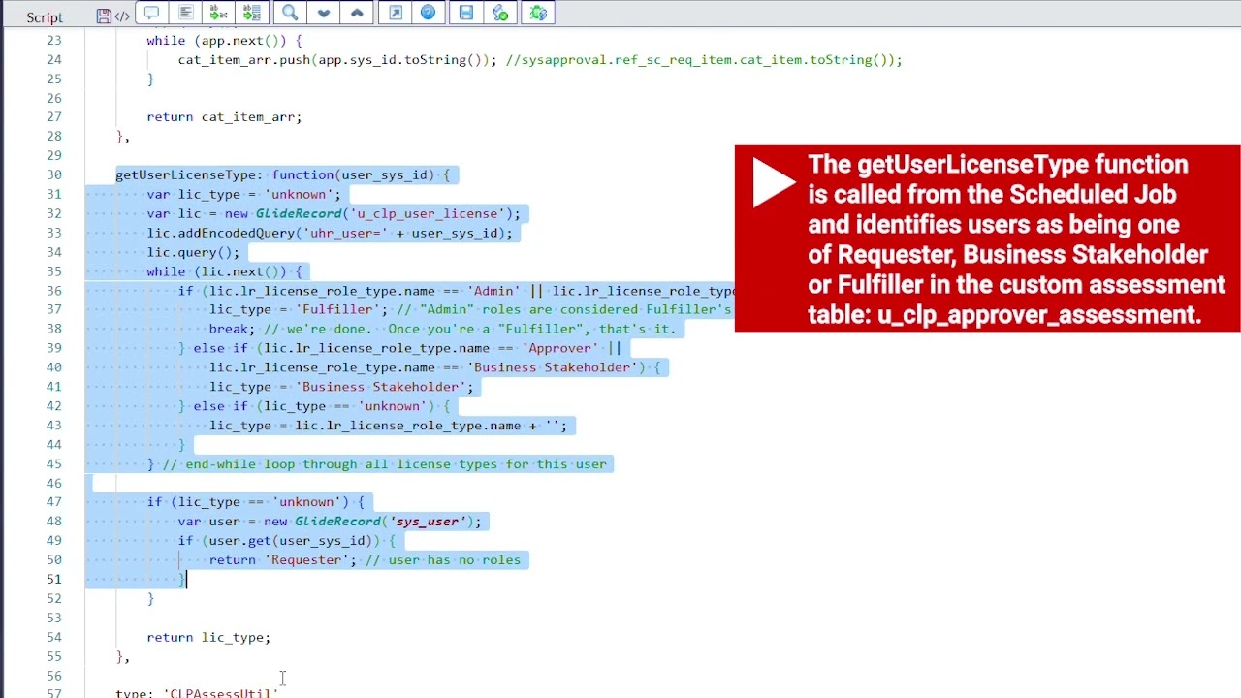The width and height of the screenshot is (1241, 698).
Task: Click the 'return lic_type;' statement on line 54
Action: (x=208, y=638)
